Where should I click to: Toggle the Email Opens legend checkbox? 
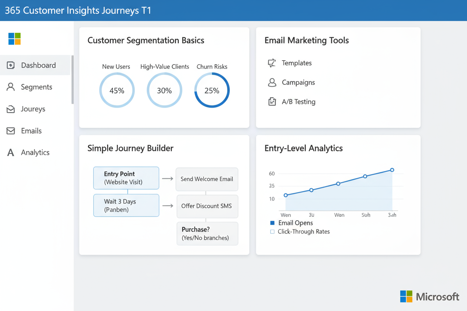(272, 223)
